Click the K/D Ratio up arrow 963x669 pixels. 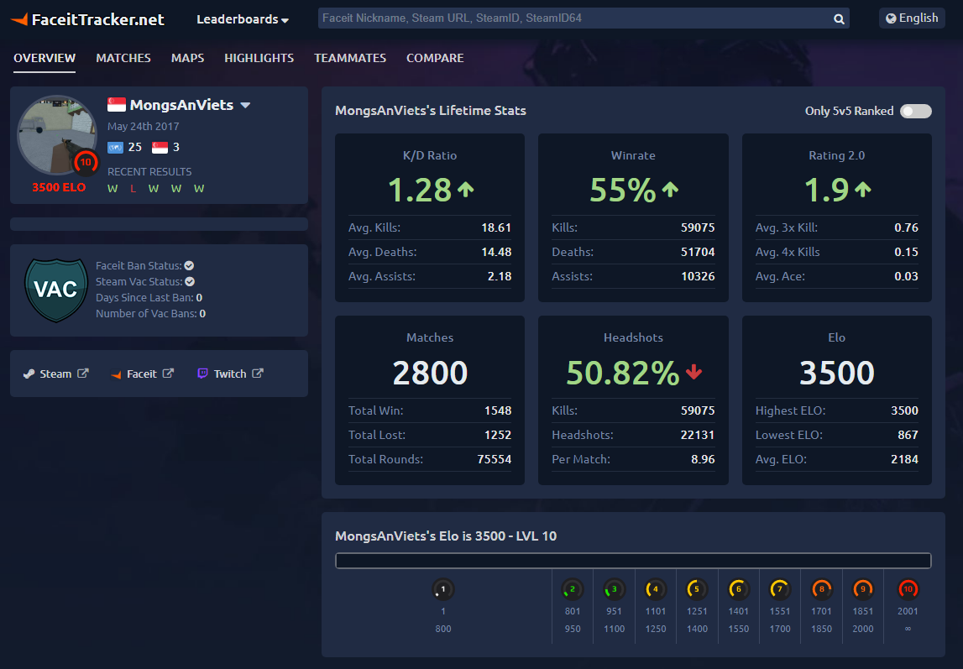click(x=465, y=190)
